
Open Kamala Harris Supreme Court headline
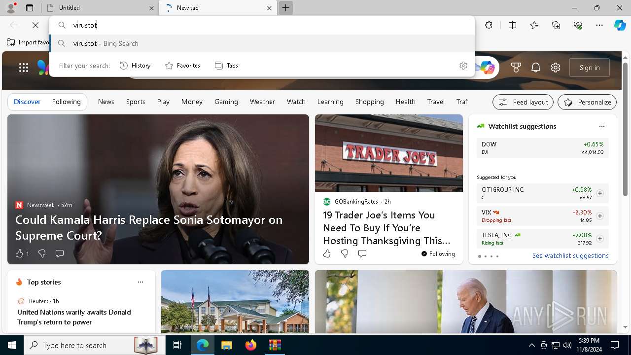(x=149, y=227)
